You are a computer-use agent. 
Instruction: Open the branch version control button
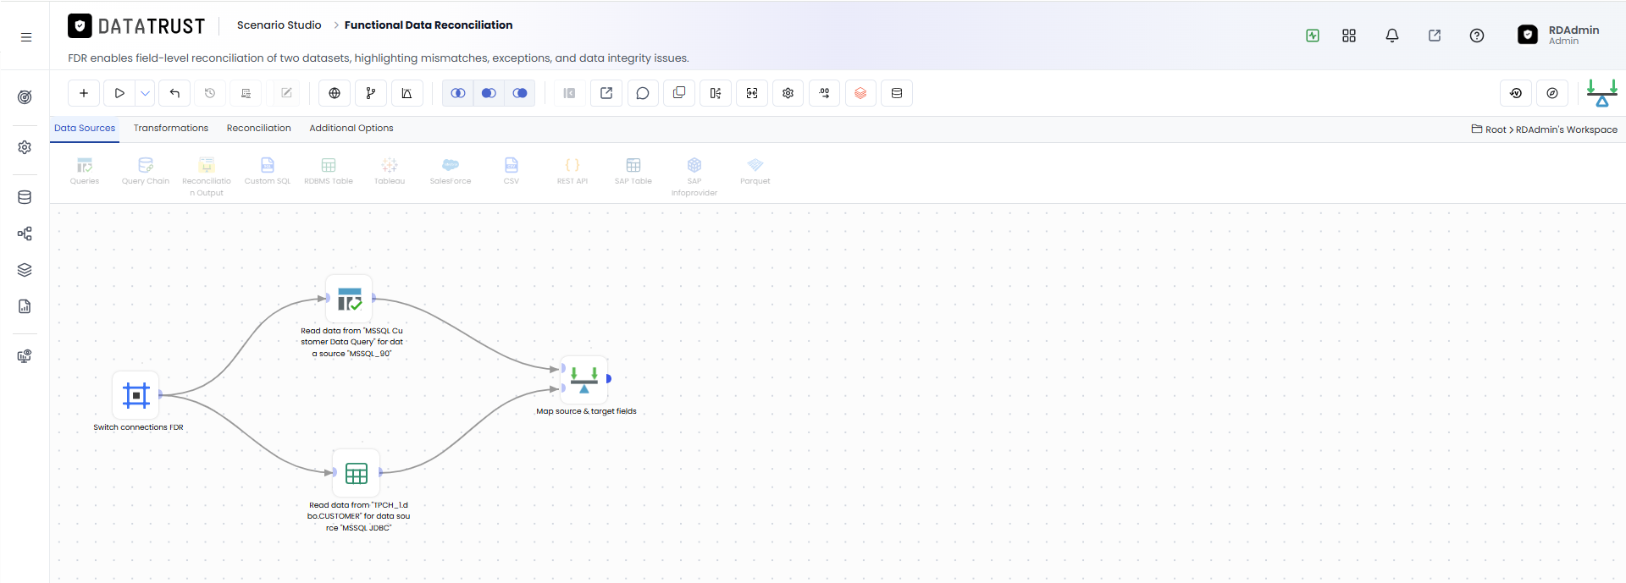(371, 93)
